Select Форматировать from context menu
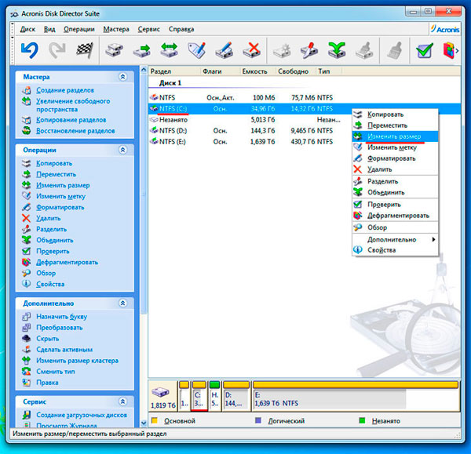Screen dimensions: 471x454 pos(392,158)
